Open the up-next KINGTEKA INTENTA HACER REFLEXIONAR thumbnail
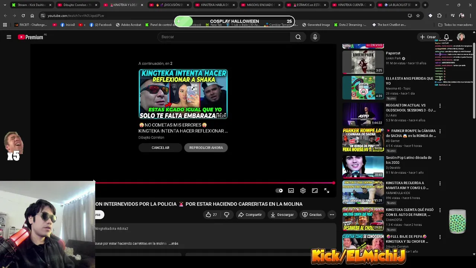The height and width of the screenshot is (268, 476). click(183, 94)
